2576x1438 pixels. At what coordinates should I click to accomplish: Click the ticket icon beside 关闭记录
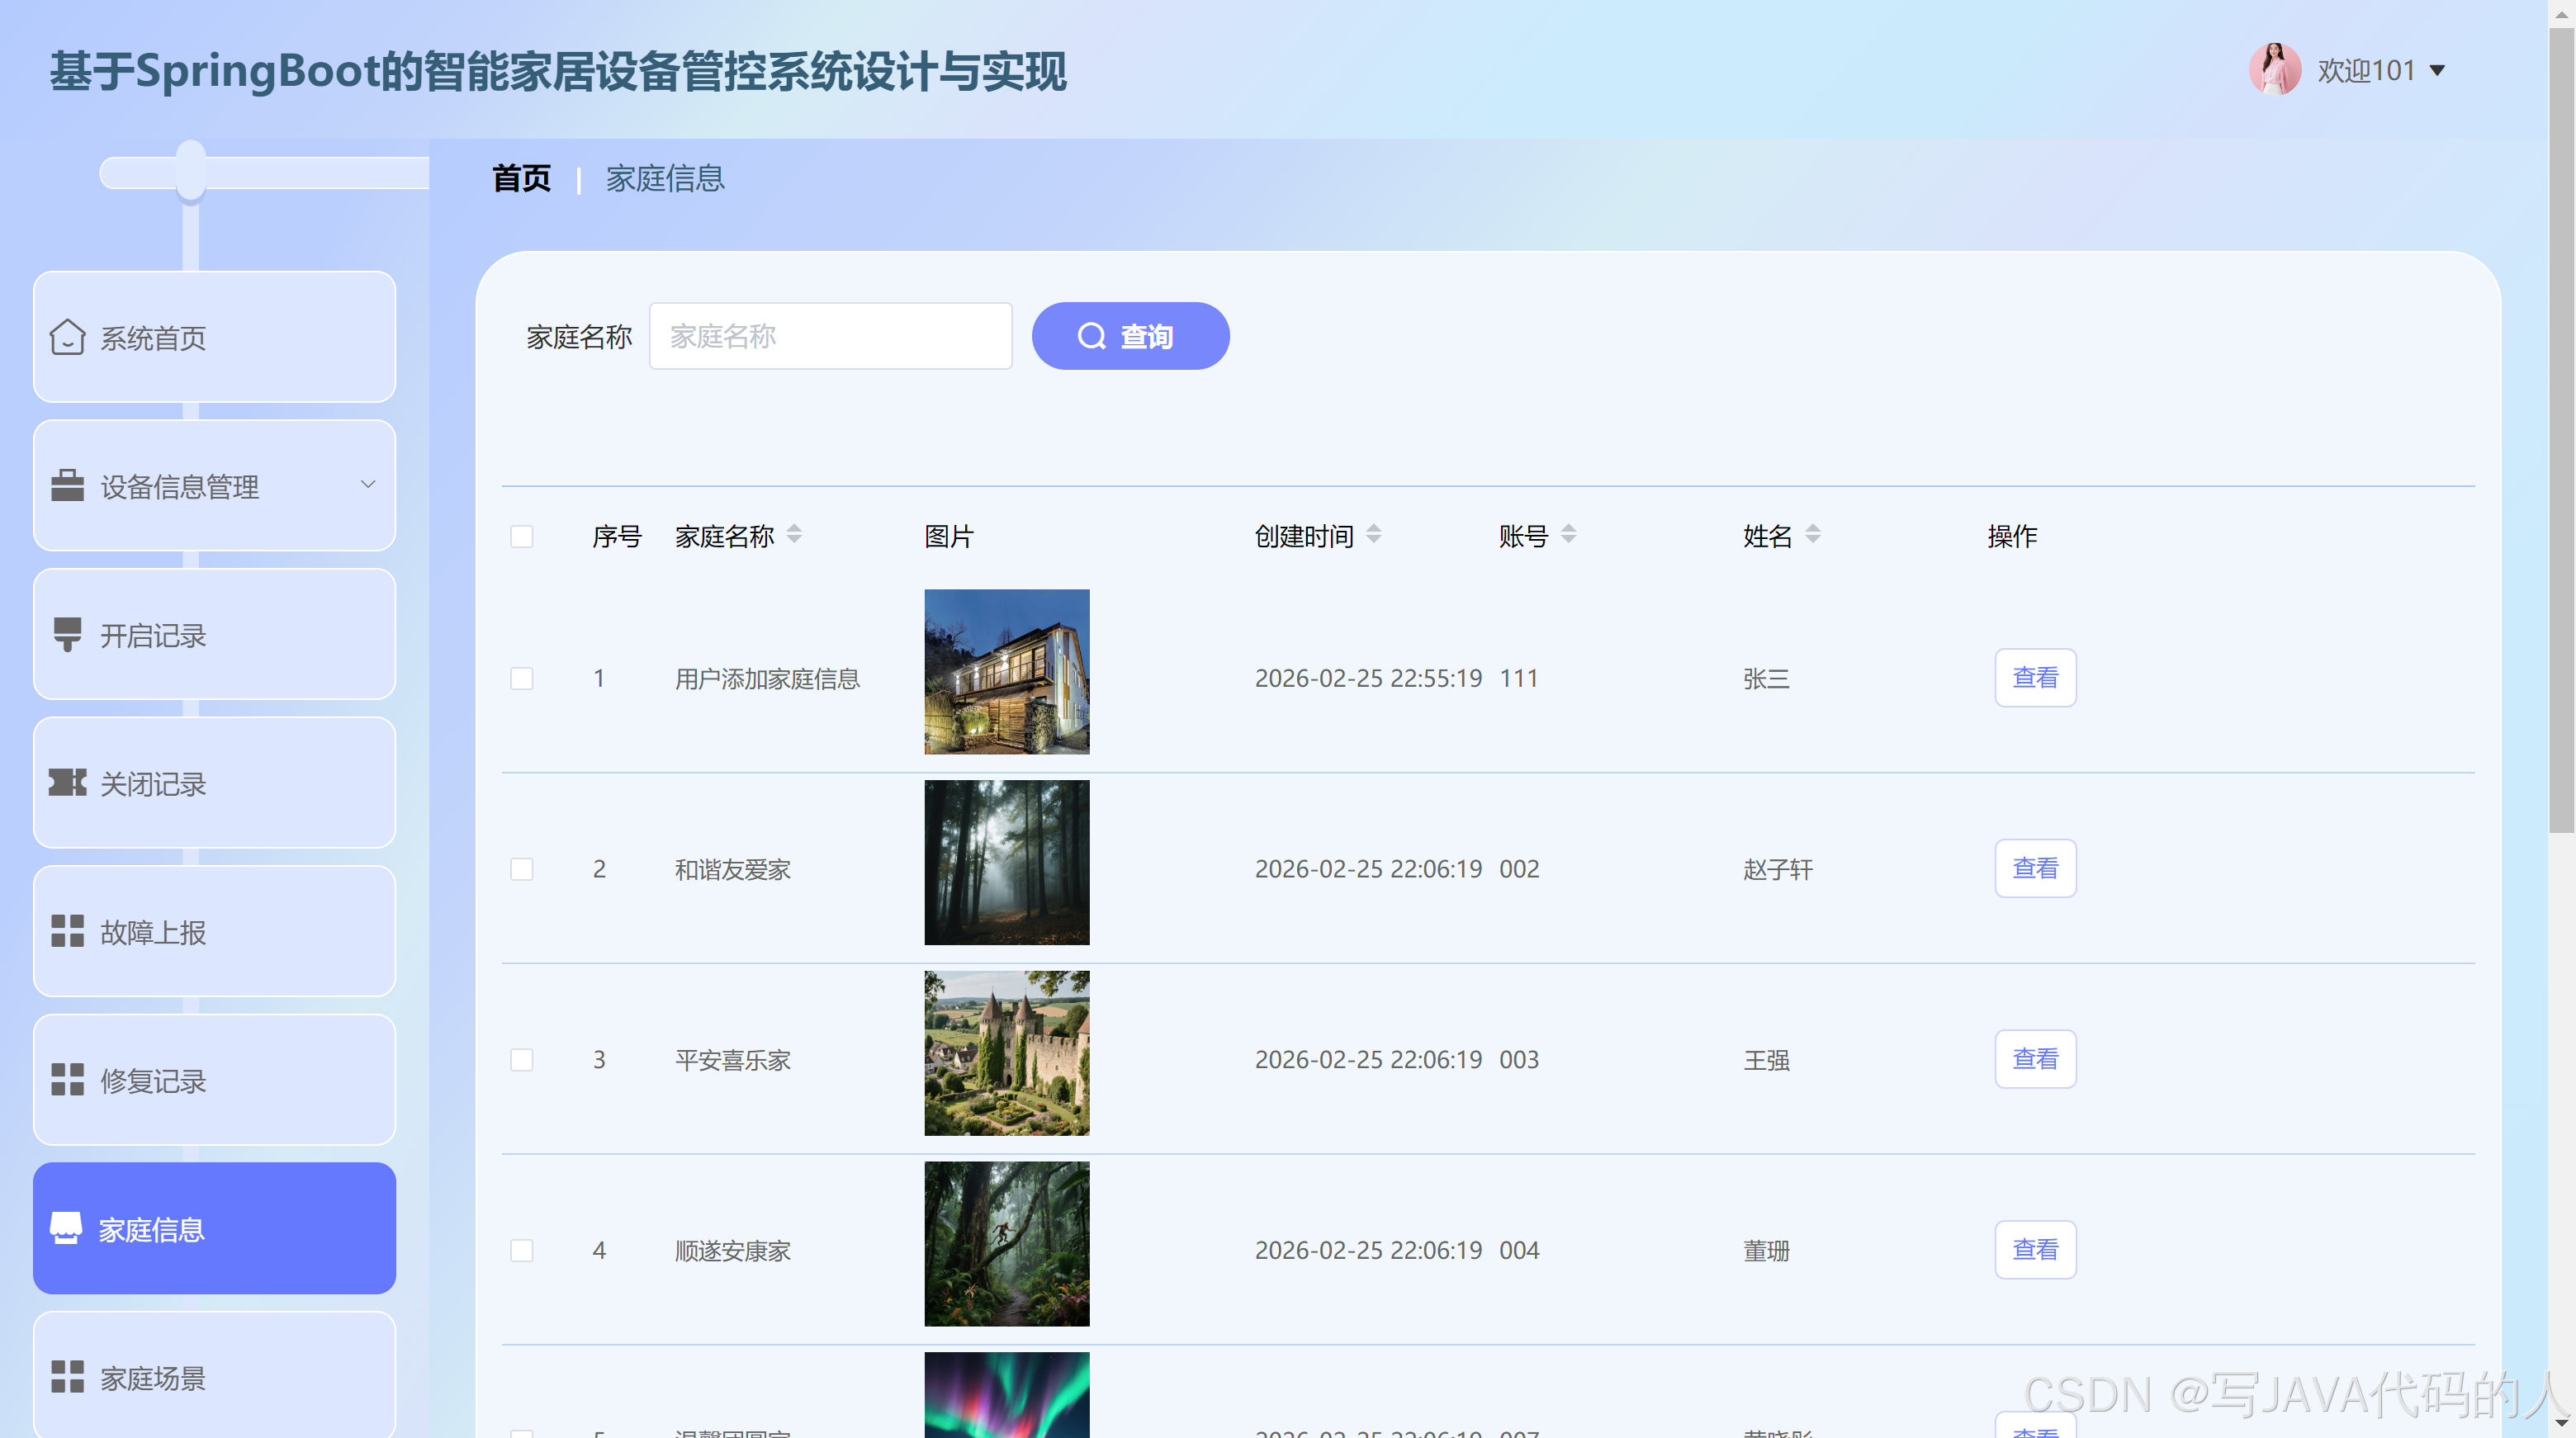[x=67, y=783]
